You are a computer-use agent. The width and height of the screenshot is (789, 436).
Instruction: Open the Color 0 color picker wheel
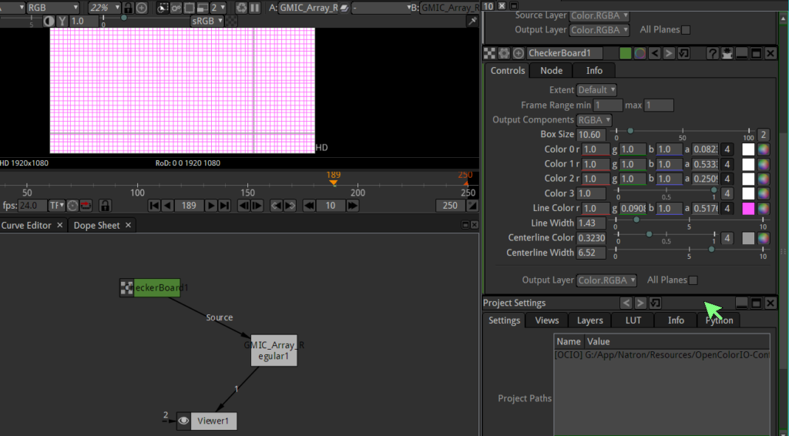coord(763,149)
